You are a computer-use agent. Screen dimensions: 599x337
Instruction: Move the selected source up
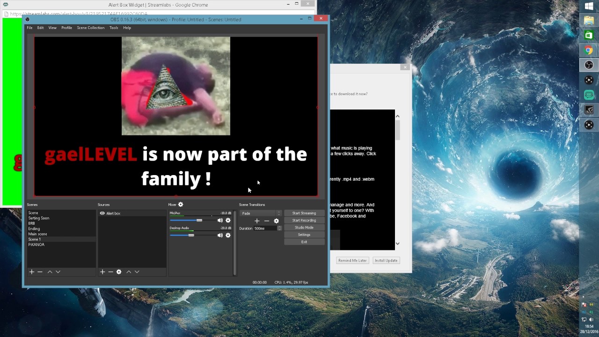129,271
